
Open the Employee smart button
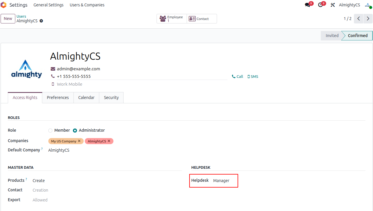tap(172, 19)
